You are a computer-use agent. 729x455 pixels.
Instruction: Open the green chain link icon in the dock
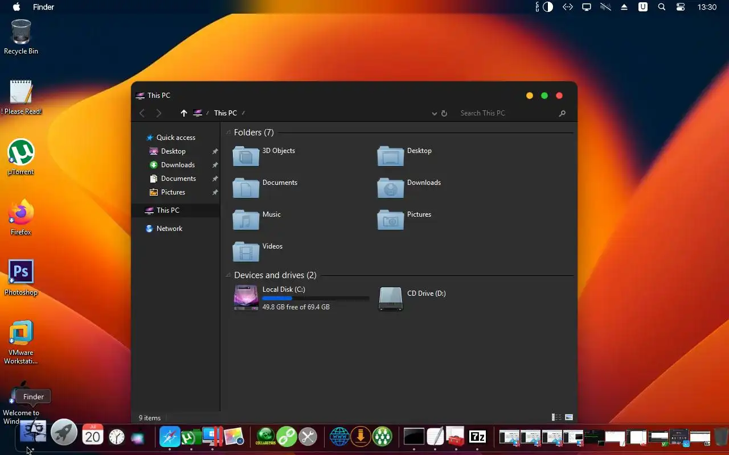287,437
